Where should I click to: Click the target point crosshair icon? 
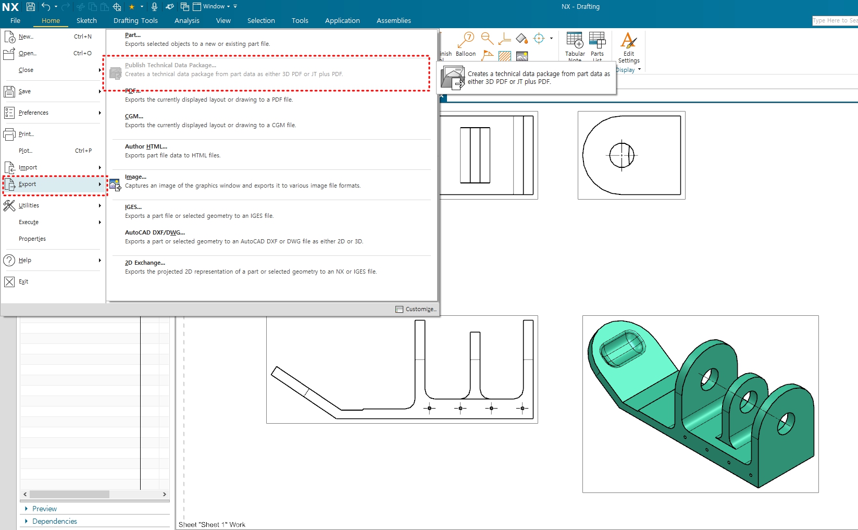click(x=539, y=39)
